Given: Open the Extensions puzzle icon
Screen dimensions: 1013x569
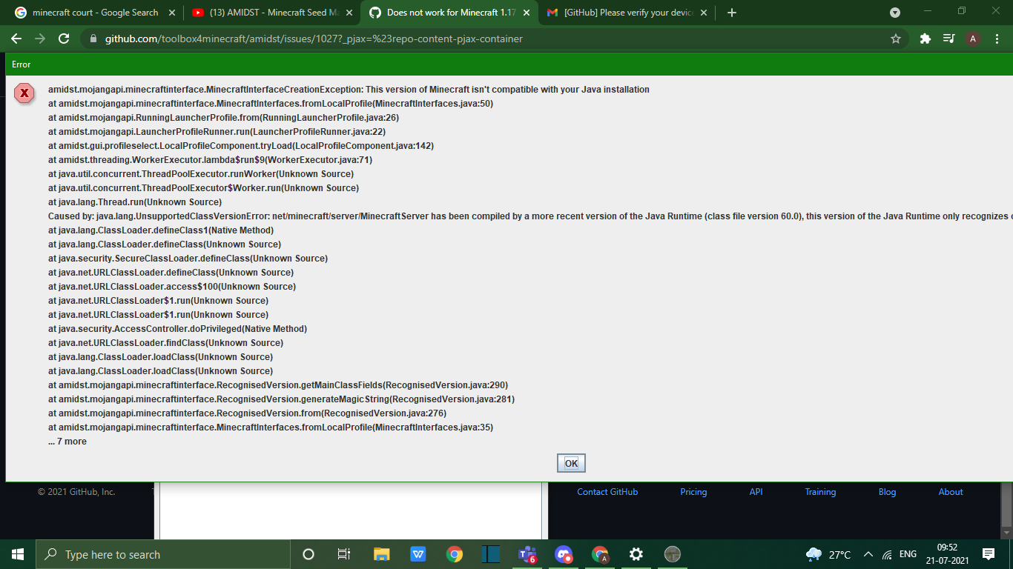Looking at the screenshot, I should (x=925, y=39).
